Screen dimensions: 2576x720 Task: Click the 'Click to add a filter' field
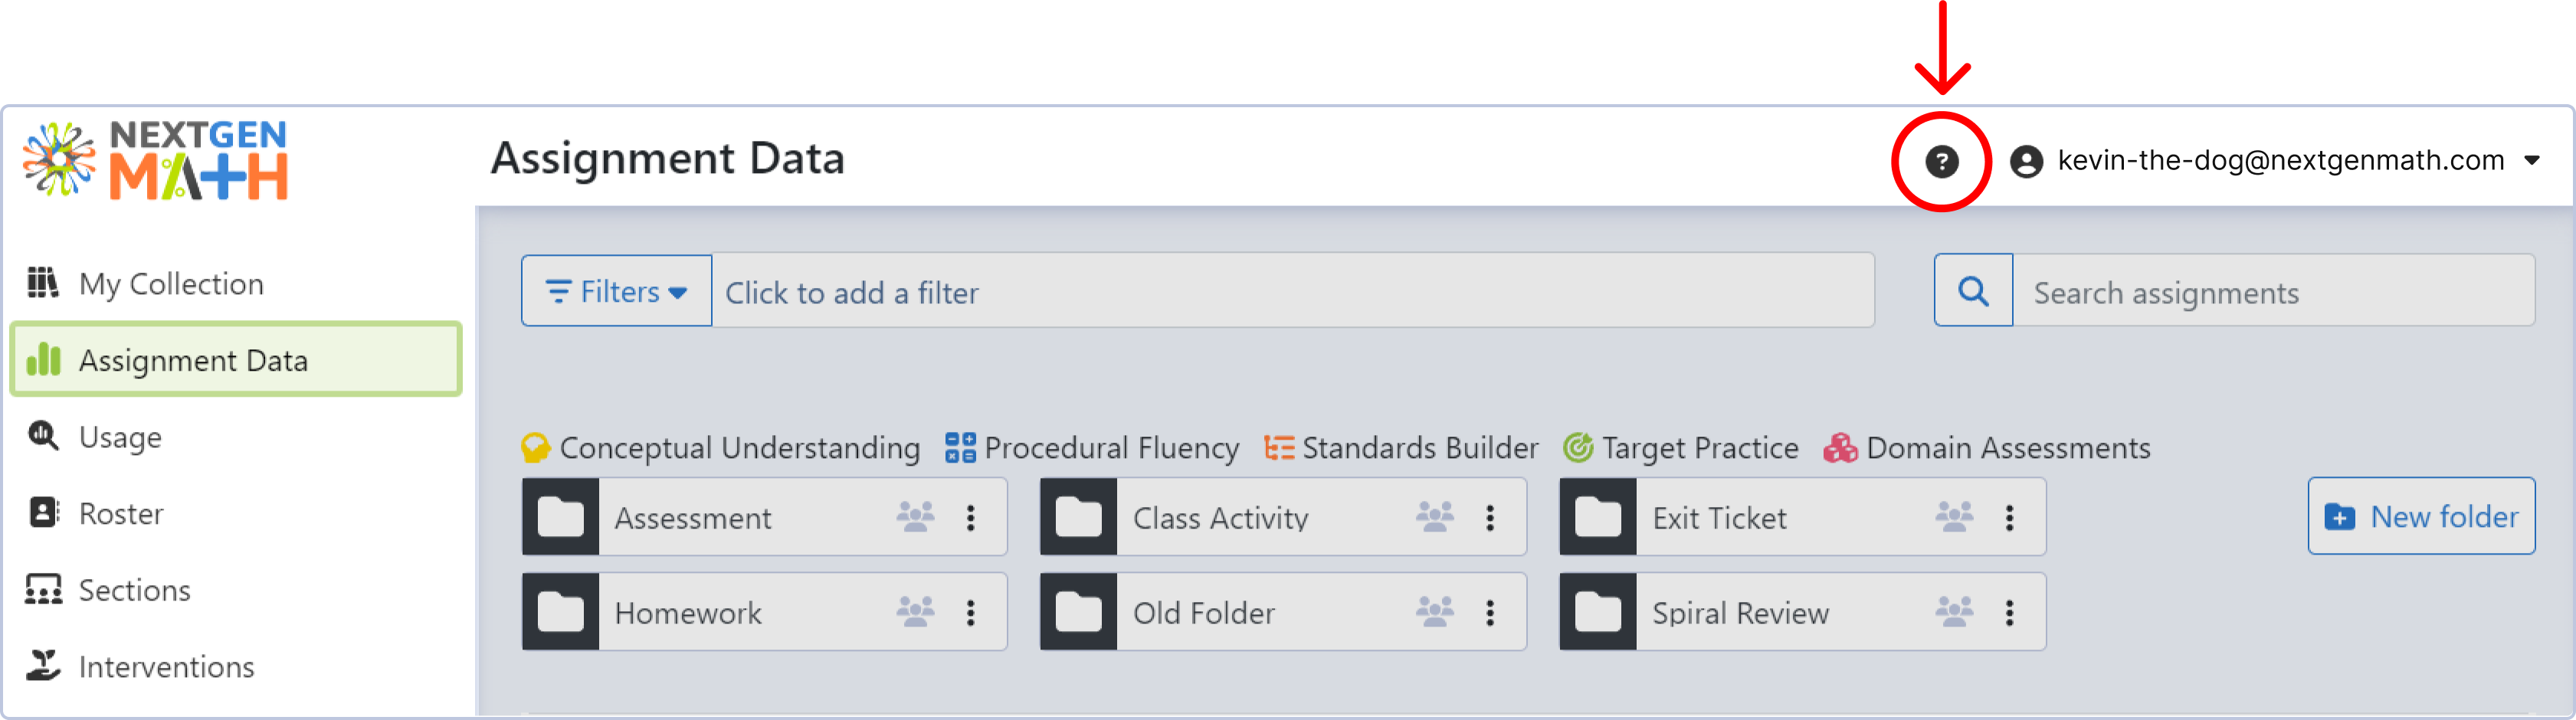click(1292, 291)
